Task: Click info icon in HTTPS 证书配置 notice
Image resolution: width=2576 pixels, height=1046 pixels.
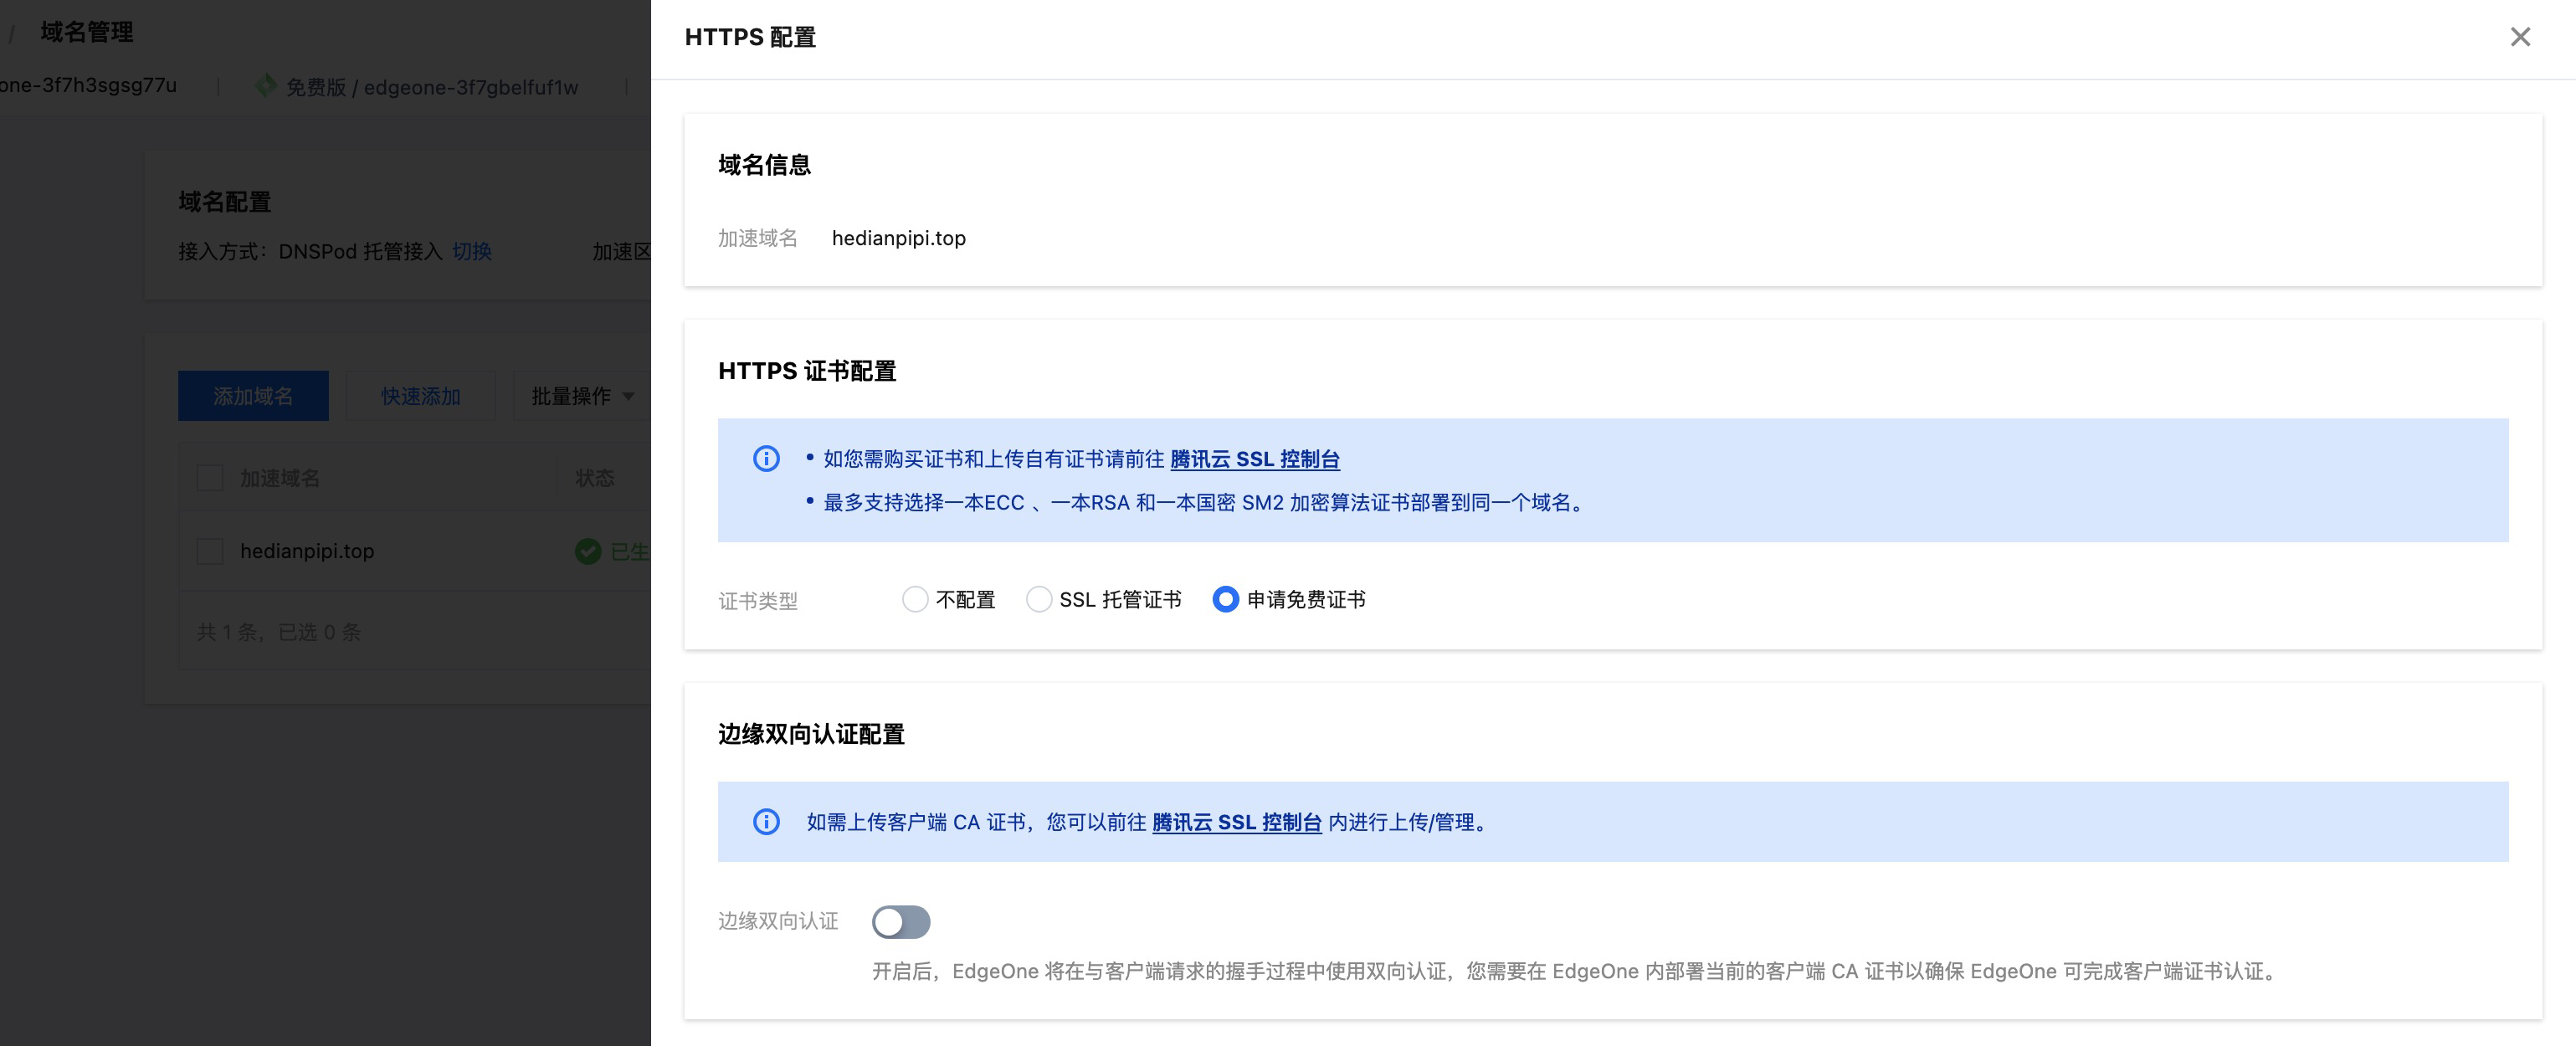Action: point(766,458)
